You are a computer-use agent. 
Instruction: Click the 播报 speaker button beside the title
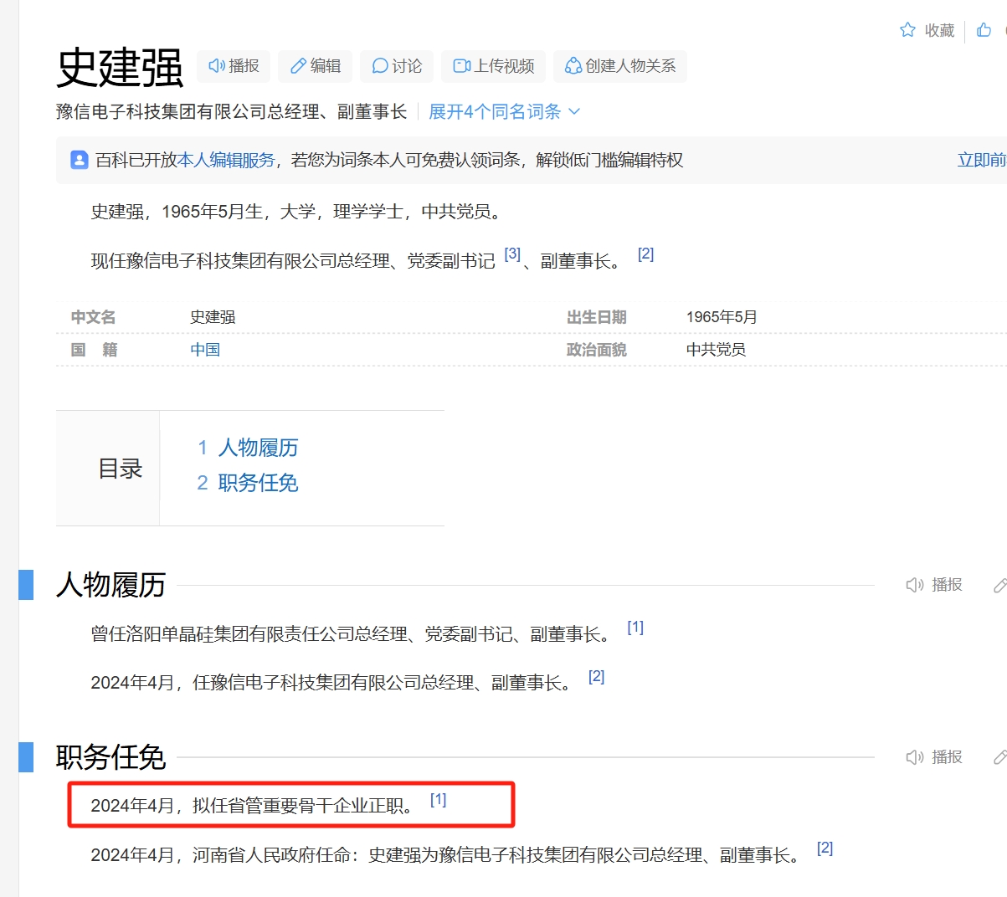(234, 66)
